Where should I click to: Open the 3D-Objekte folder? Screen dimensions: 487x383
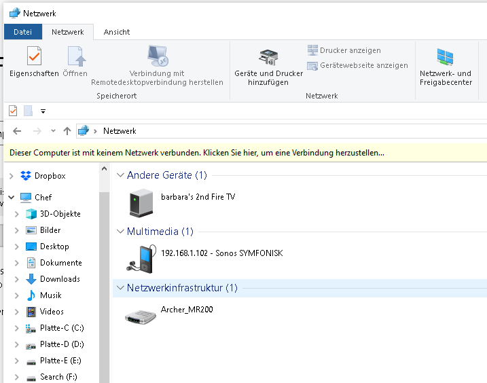(x=53, y=214)
